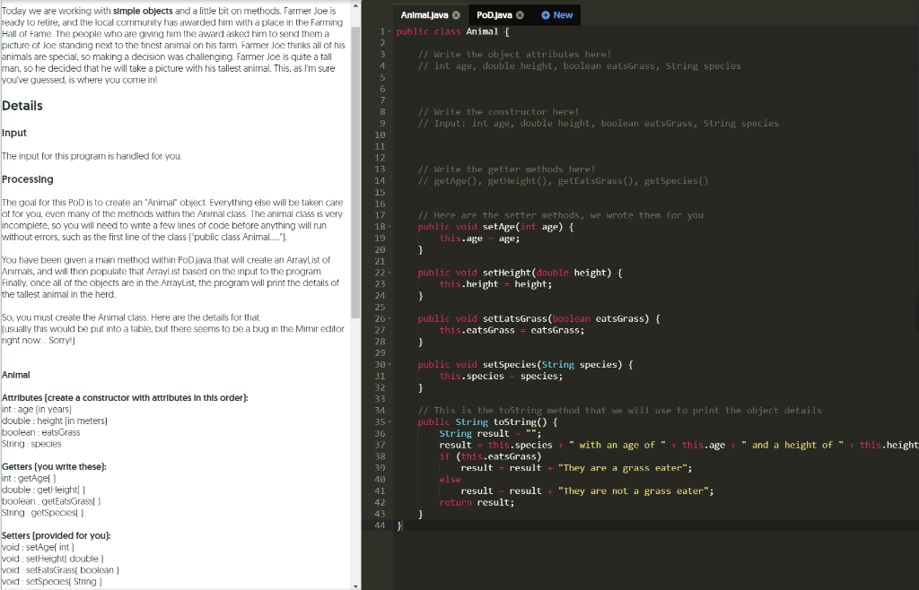Collapse the toString method fold arrow

click(389, 421)
